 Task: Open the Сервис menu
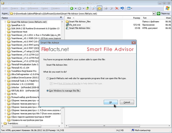[44, 8]
